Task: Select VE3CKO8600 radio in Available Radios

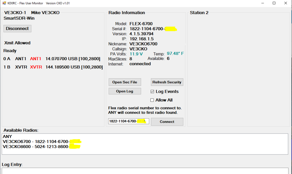Action: pos(41,147)
